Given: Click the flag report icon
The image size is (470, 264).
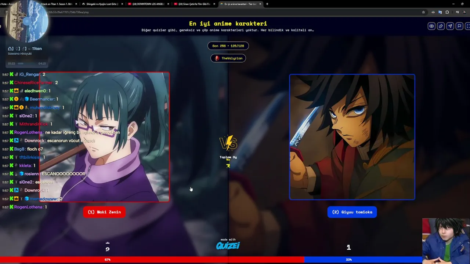Looking at the screenshot, I should [x=459, y=26].
